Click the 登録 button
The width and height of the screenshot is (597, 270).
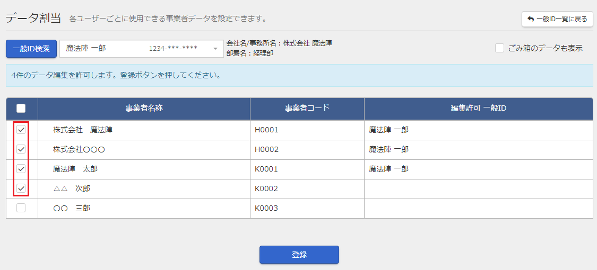click(299, 255)
